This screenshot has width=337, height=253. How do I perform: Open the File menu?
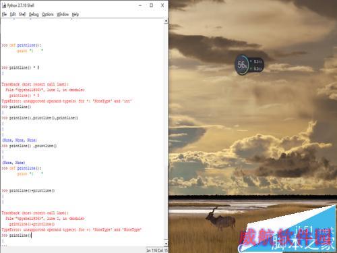4,14
